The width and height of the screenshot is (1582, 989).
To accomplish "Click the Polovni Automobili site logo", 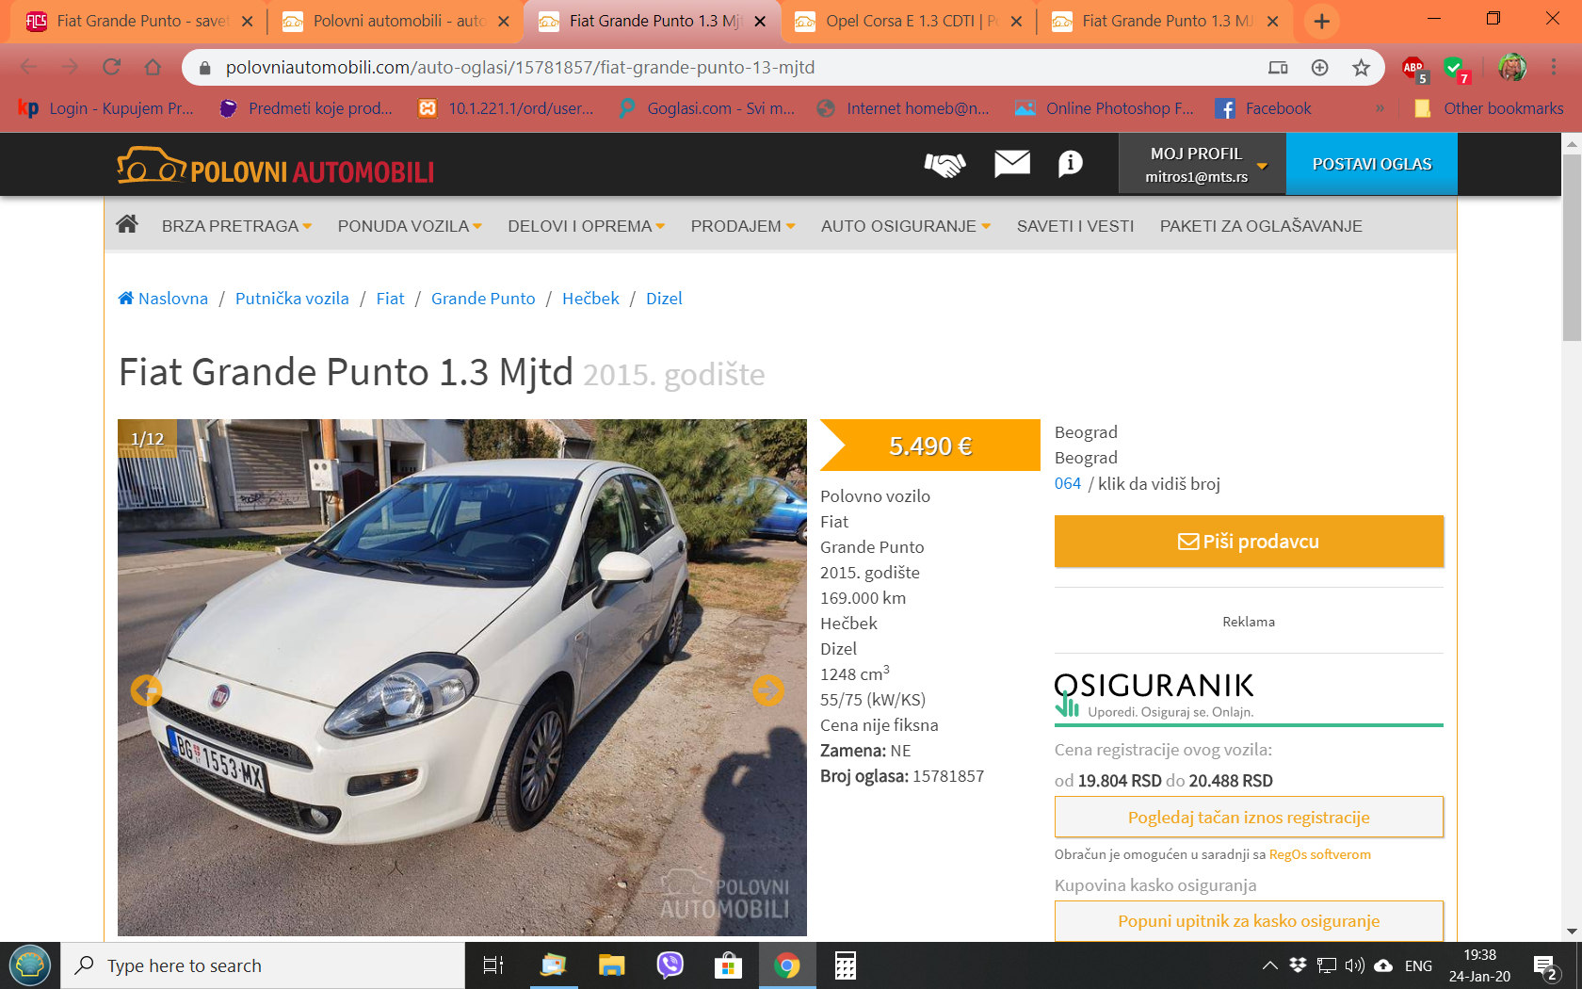I will point(275,167).
